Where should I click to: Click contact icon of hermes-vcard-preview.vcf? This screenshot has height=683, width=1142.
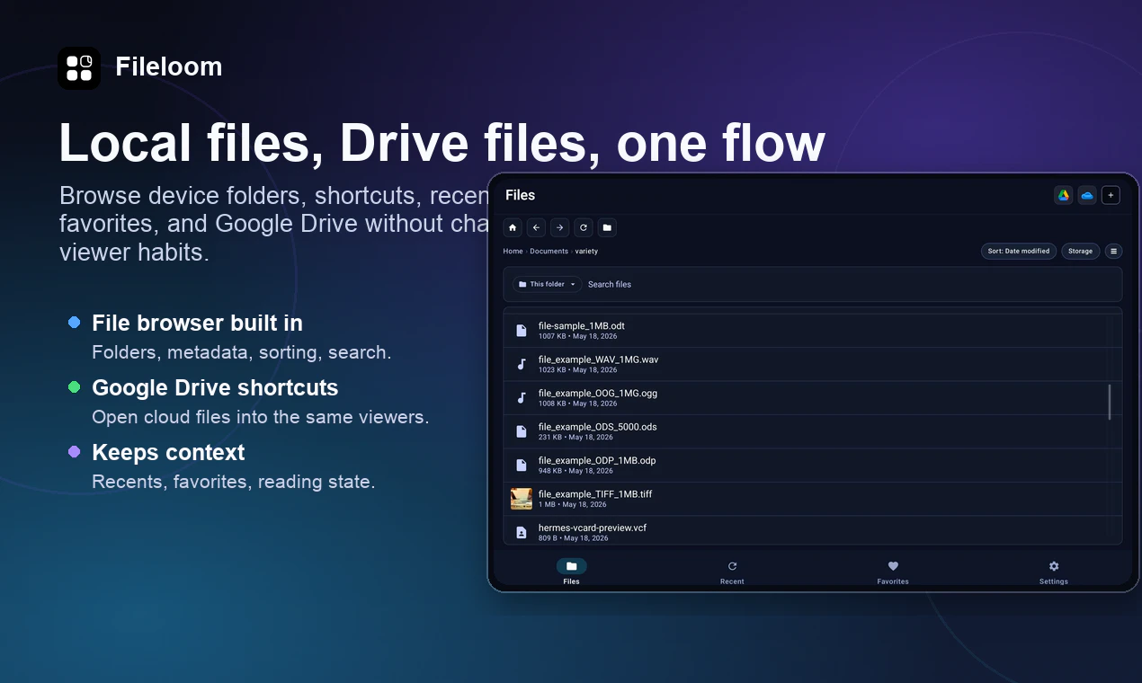tap(522, 532)
